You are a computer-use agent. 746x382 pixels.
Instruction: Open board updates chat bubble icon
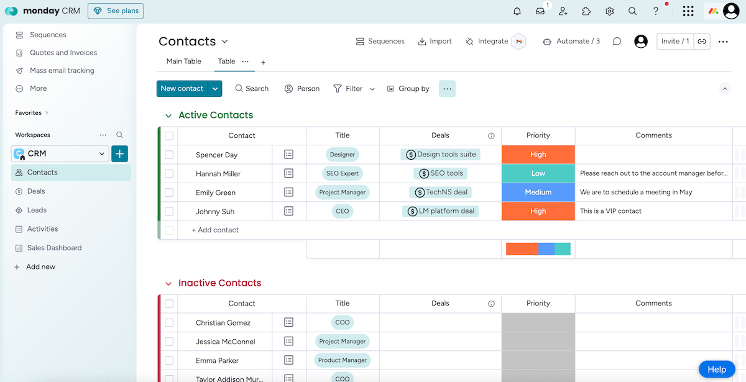(617, 41)
